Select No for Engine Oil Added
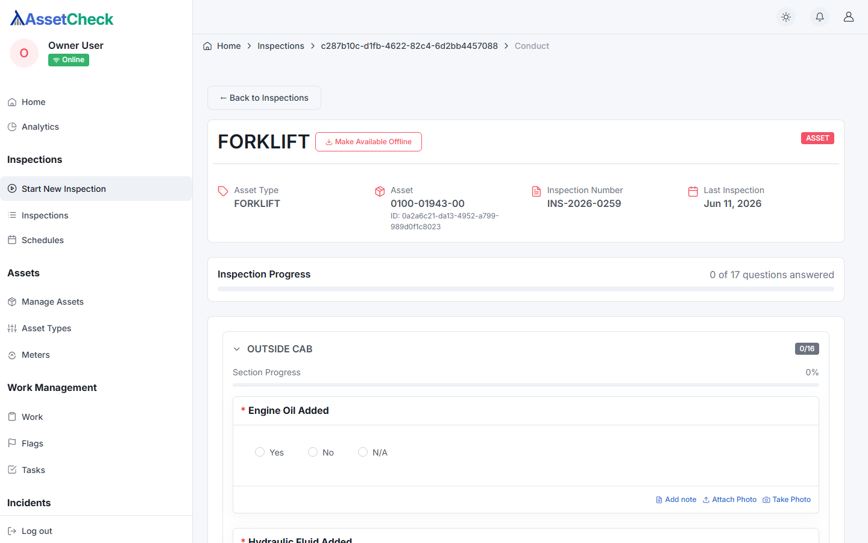 click(313, 452)
